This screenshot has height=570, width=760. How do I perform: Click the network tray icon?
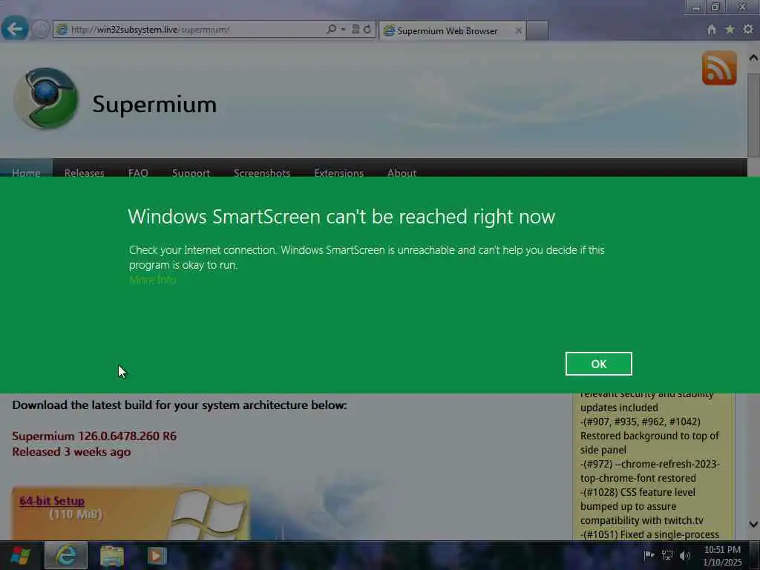tap(667, 555)
